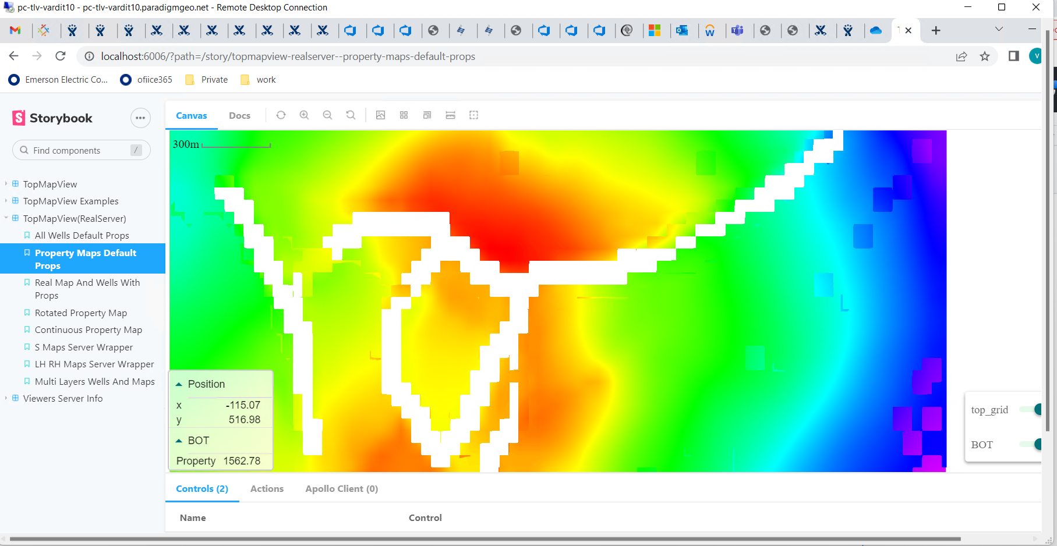Zoom out on the canvas

tap(328, 115)
